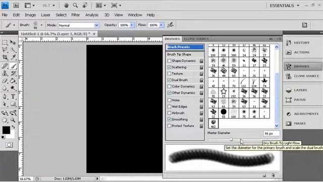This screenshot has width=323, height=182.
Task: Expand the Opacity slider arrow
Action: pos(132,25)
